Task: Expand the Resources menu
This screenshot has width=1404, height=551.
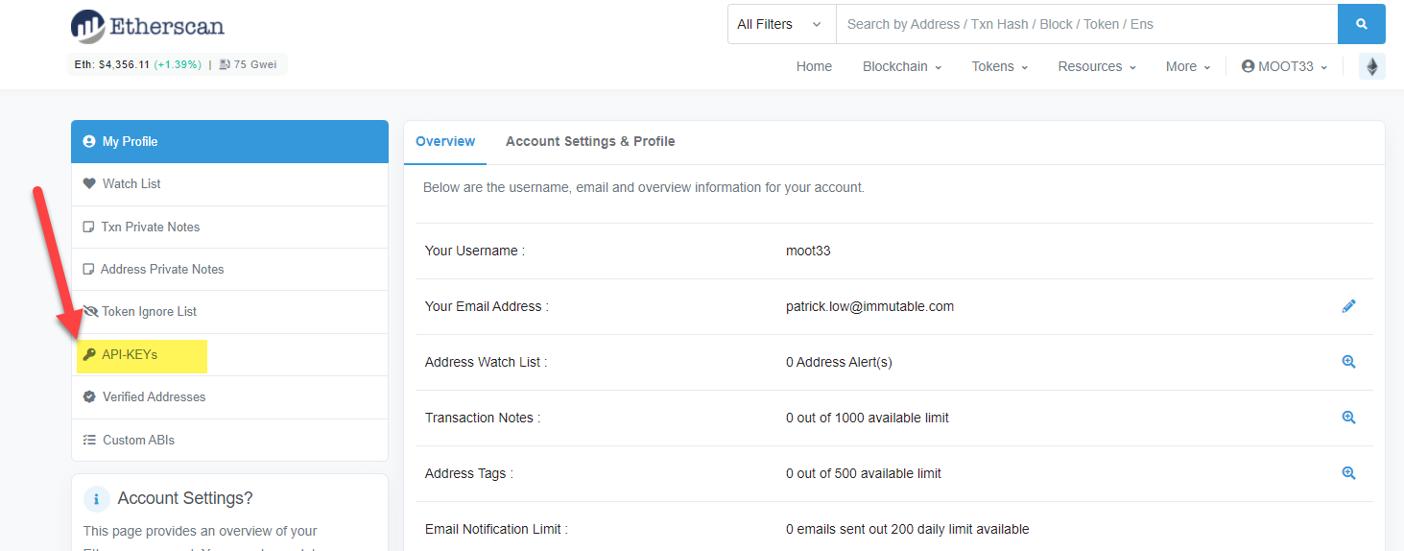Action: (1097, 66)
